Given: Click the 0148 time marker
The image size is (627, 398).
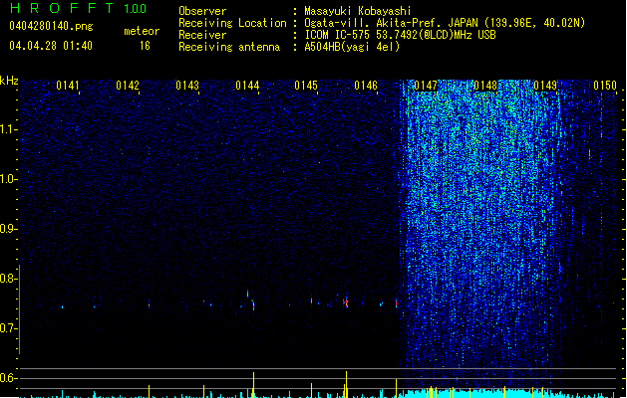Looking at the screenshot, I should [x=485, y=86].
